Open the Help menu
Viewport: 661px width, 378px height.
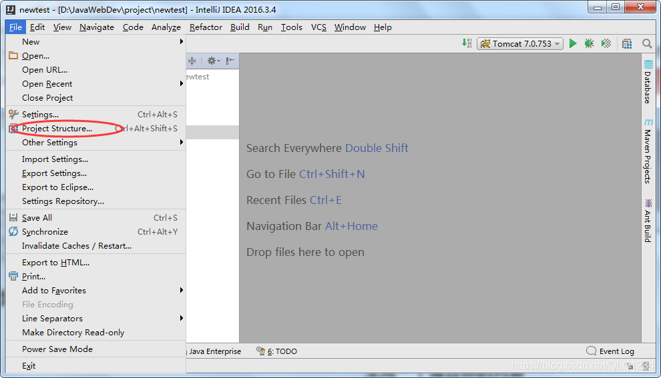(x=383, y=27)
